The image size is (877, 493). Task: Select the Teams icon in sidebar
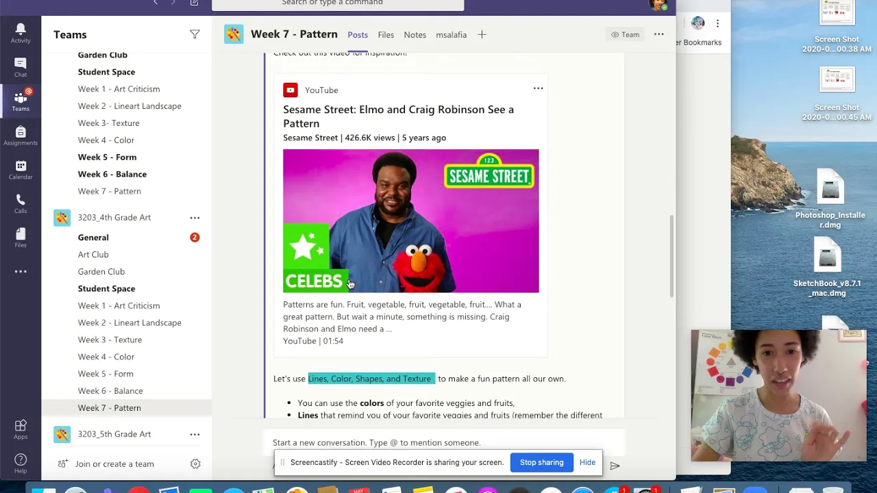pos(21,101)
